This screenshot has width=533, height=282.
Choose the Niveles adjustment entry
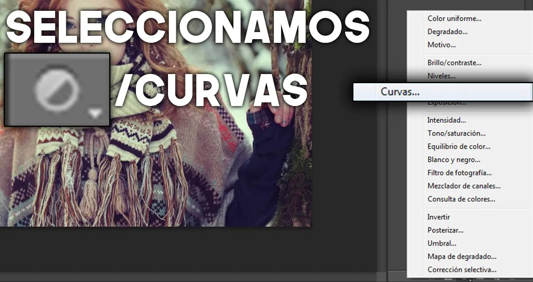click(441, 76)
